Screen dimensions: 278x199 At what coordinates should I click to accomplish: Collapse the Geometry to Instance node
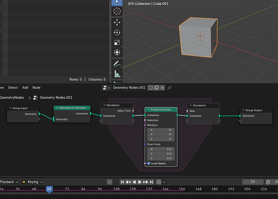click(x=57, y=108)
